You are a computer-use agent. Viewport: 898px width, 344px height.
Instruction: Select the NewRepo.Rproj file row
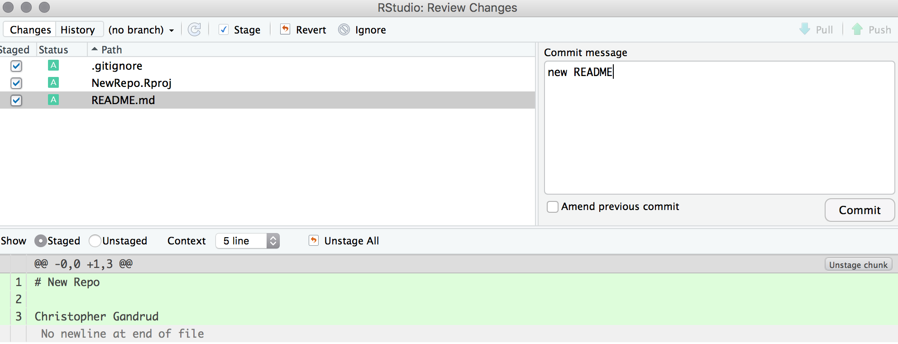coord(267,83)
